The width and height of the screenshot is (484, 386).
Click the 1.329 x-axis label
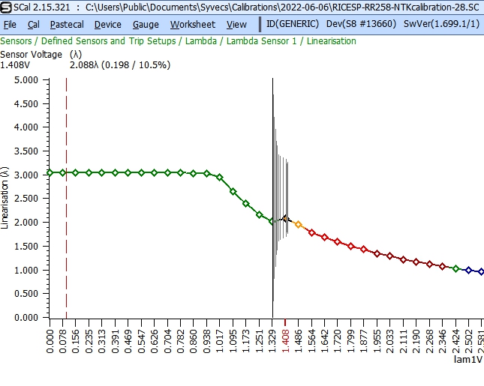tap(272, 341)
